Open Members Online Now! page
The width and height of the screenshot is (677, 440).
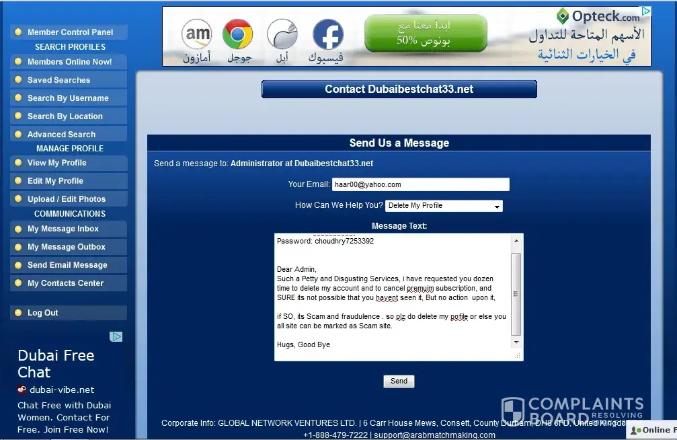pyautogui.click(x=69, y=62)
